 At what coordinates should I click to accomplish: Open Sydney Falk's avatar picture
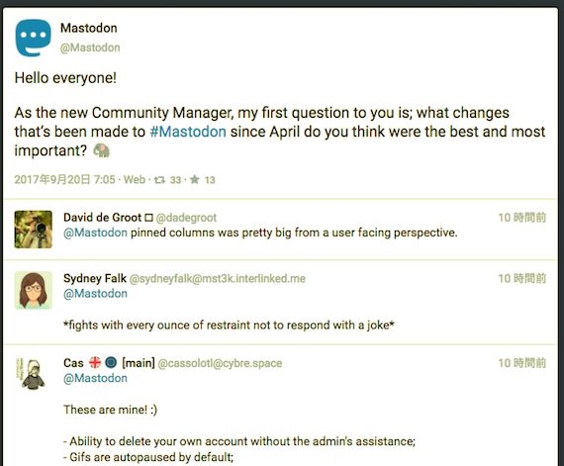33,291
